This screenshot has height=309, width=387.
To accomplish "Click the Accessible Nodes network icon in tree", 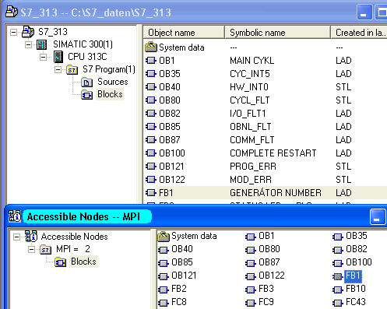I will pyautogui.click(x=31, y=236).
